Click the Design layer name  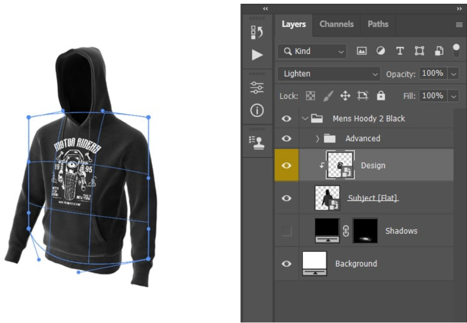(x=373, y=166)
